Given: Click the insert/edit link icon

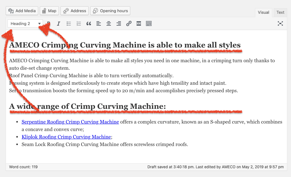Looking at the screenshot, I should point(129,24).
